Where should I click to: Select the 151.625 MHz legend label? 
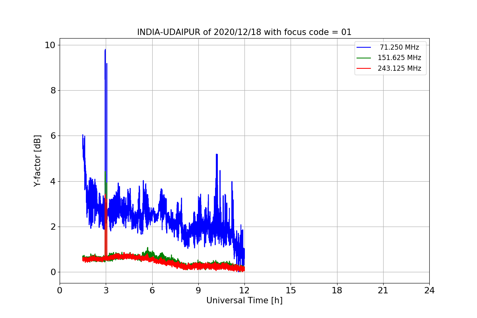(x=399, y=58)
